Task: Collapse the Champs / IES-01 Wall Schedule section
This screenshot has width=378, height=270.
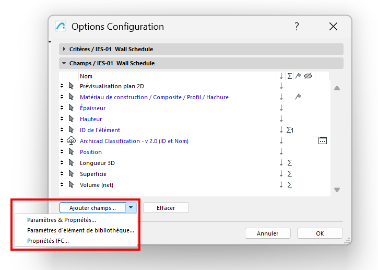Action: 64,63
